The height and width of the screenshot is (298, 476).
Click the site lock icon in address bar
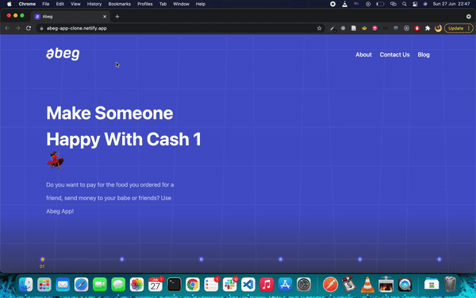pyautogui.click(x=41, y=29)
